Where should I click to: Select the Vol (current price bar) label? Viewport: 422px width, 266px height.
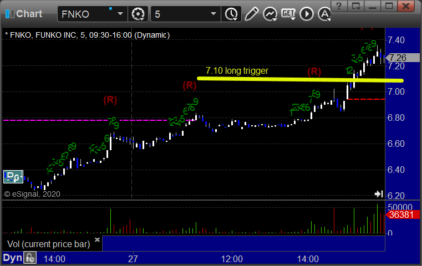48,244
